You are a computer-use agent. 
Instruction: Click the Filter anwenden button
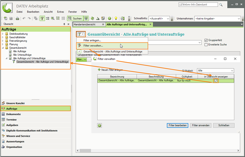coord(201,126)
